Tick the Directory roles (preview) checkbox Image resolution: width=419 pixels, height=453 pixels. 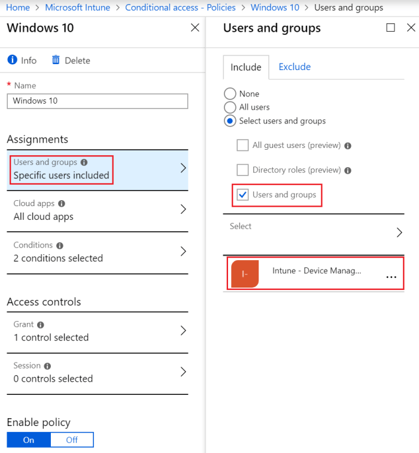tap(242, 170)
